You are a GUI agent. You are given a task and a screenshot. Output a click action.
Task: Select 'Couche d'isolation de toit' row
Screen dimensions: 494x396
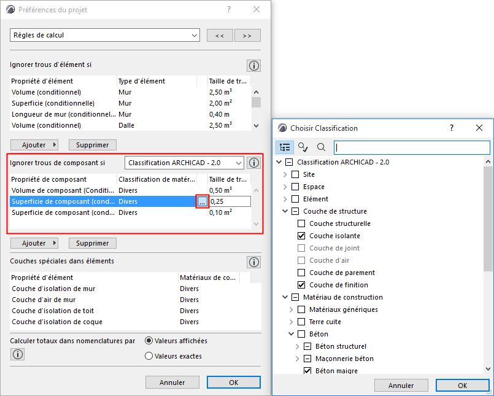pos(136,311)
